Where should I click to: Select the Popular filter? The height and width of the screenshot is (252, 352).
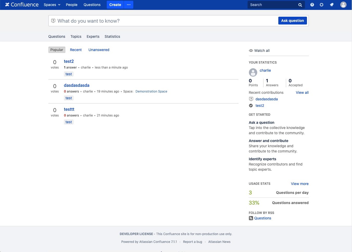57,50
